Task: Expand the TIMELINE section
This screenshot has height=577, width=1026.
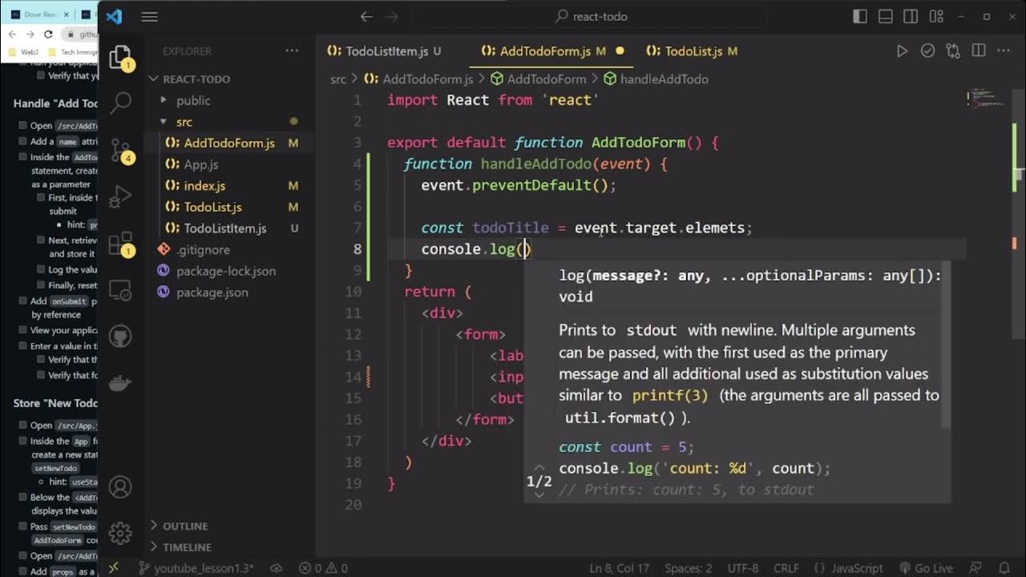Action: (x=187, y=547)
